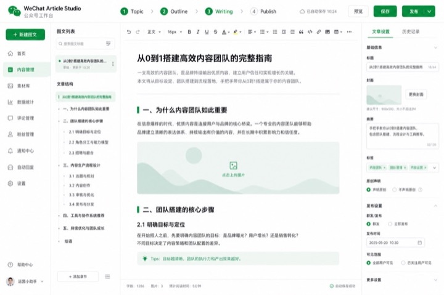The image size is (444, 295).
Task: Toggle bold formatting in editor toolbar
Action: click(x=189, y=32)
